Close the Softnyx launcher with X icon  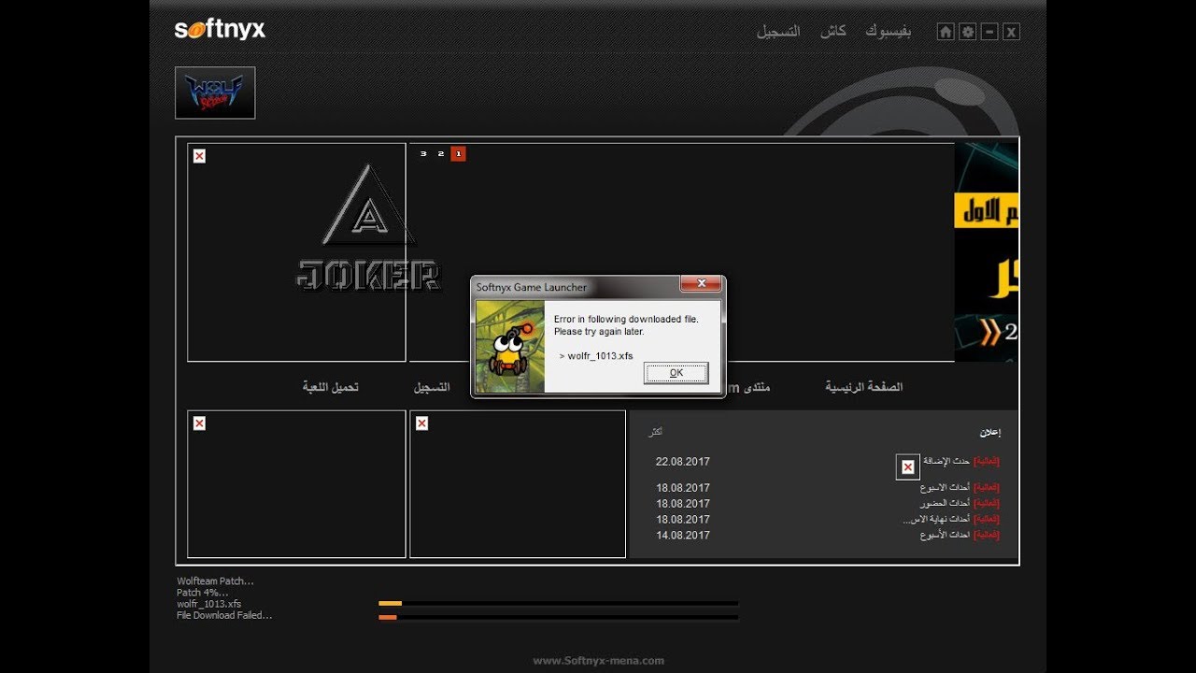click(x=1011, y=32)
